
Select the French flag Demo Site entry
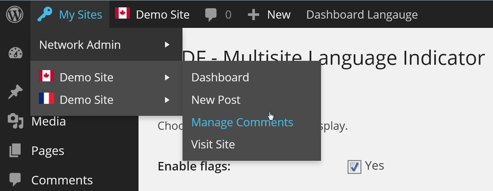point(106,100)
